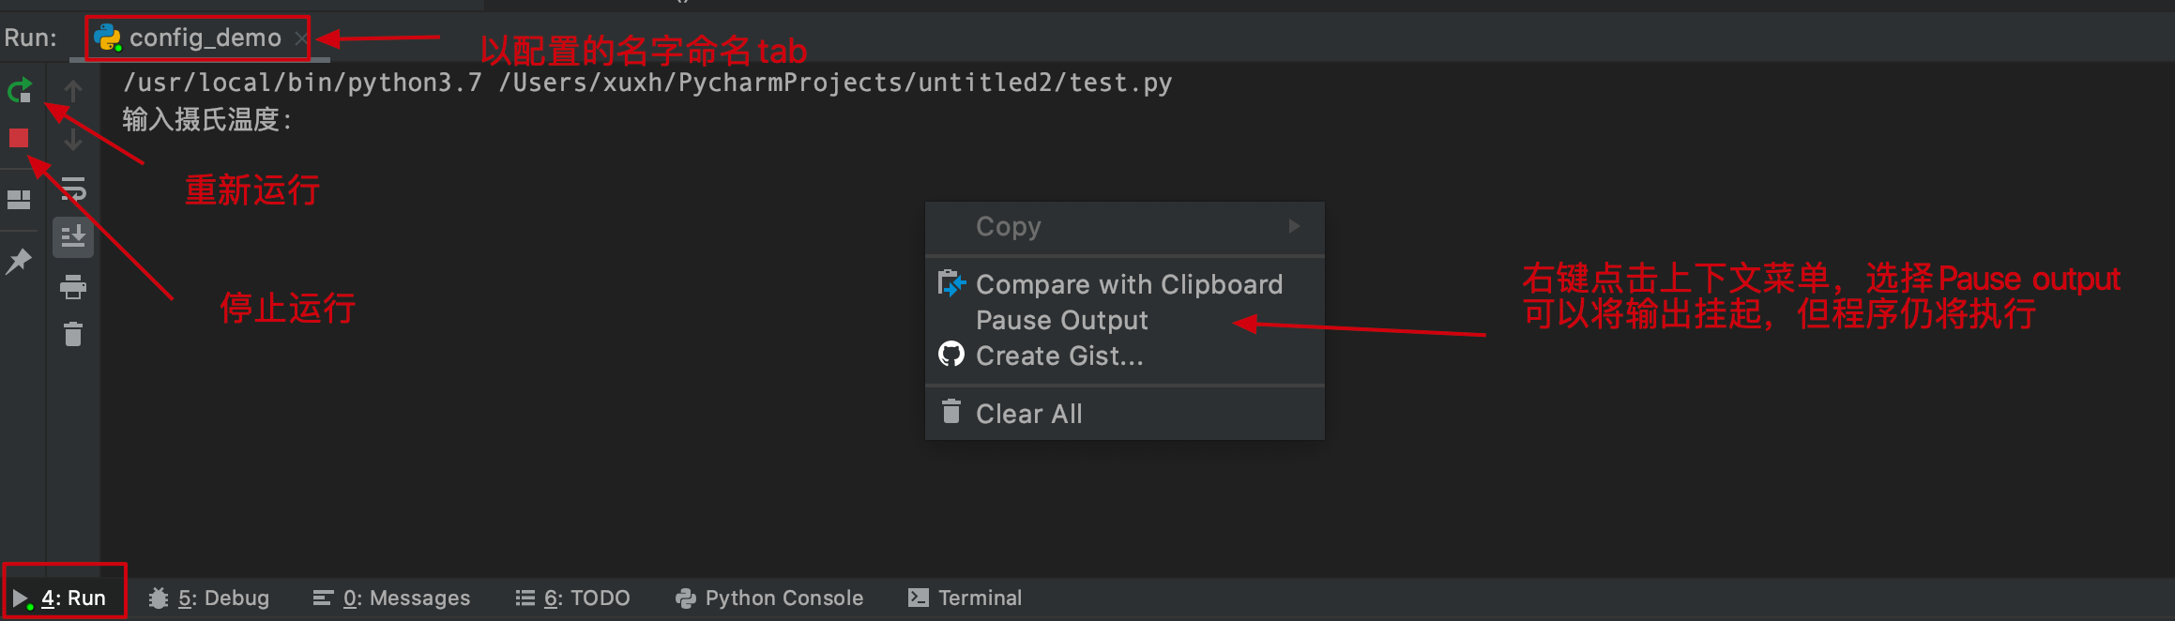The image size is (2175, 621).
Task: Clear console with the trash icon
Action: coord(73,334)
